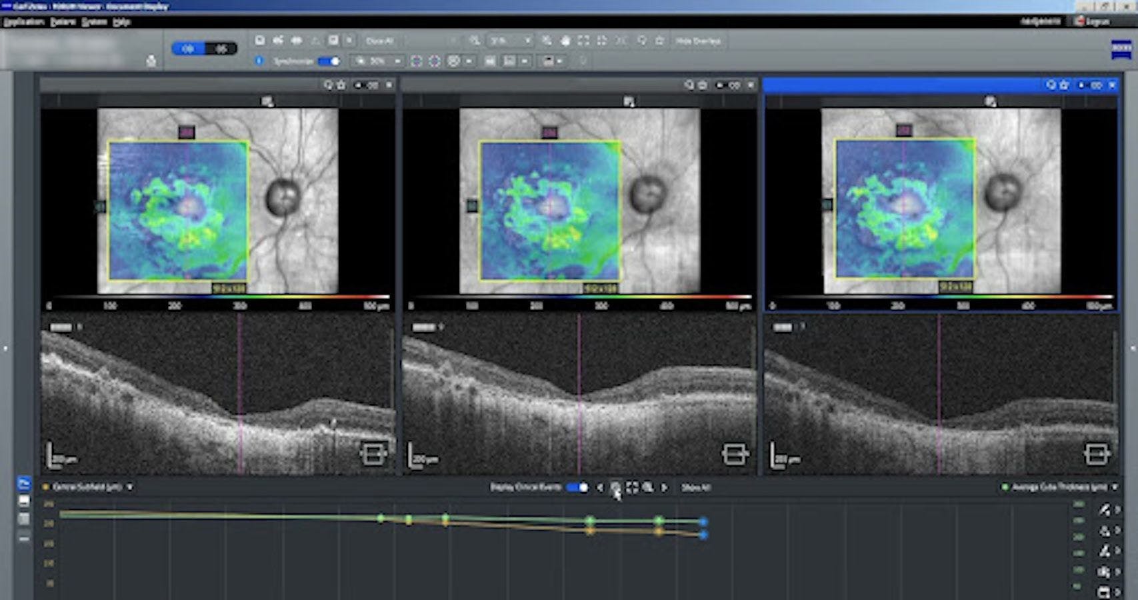Select the OD eye in the eye switch
This screenshot has width=1138, height=600.
(x=188, y=49)
